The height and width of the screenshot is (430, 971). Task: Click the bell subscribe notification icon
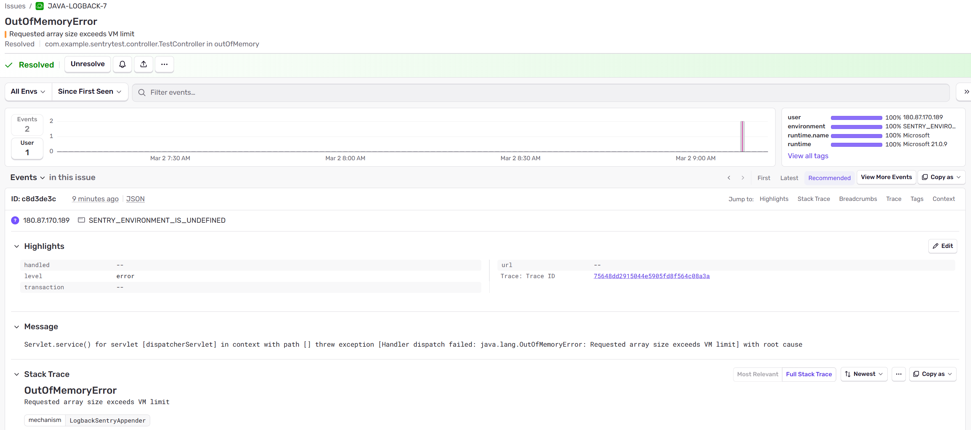(x=122, y=64)
